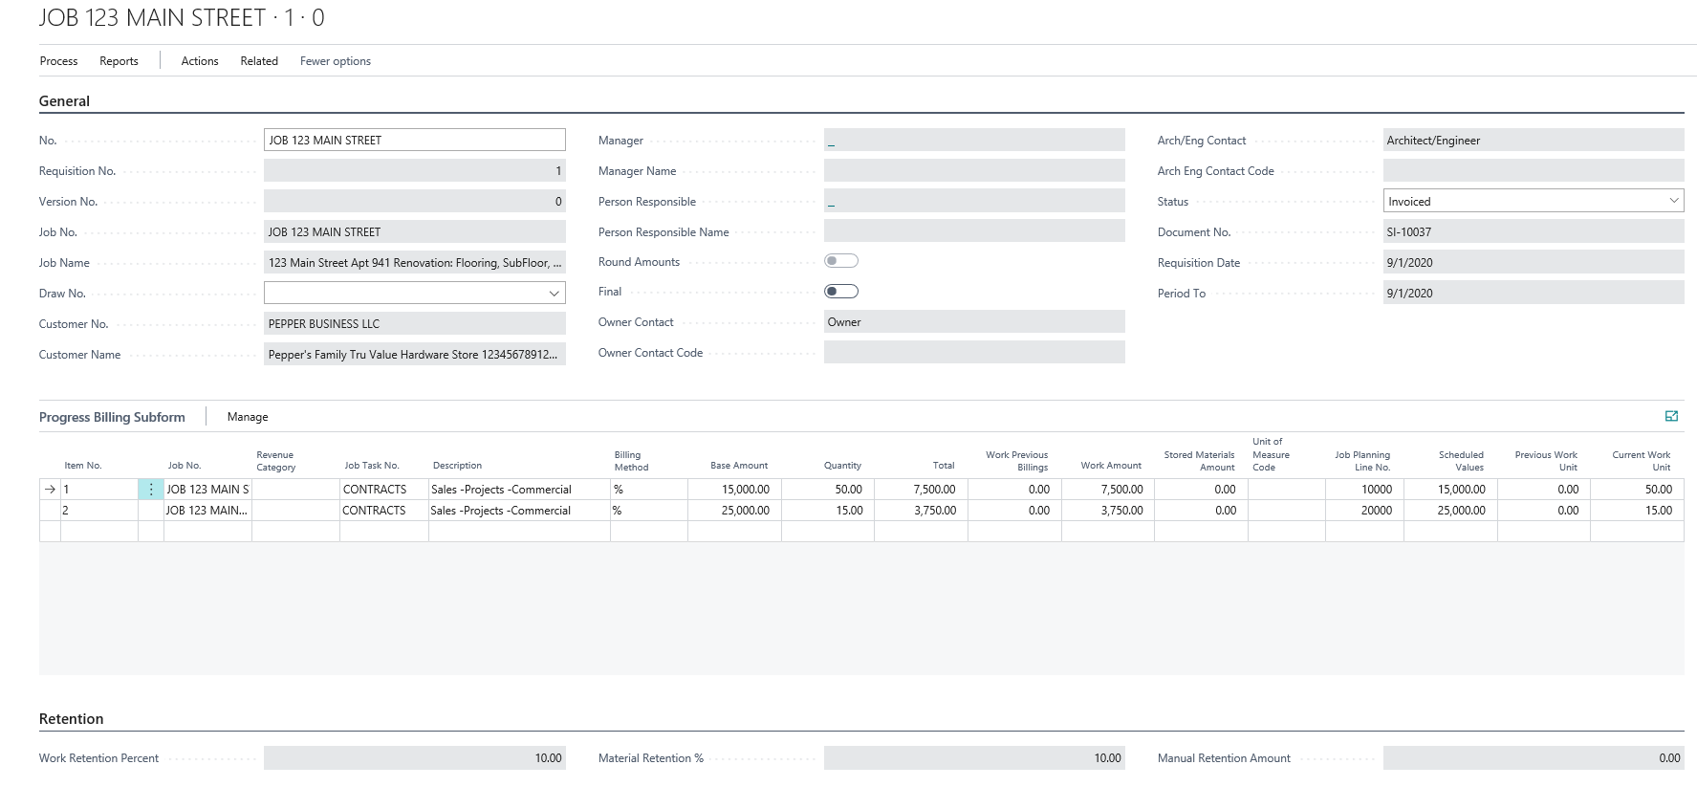Open the Reports menu

pyautogui.click(x=119, y=61)
